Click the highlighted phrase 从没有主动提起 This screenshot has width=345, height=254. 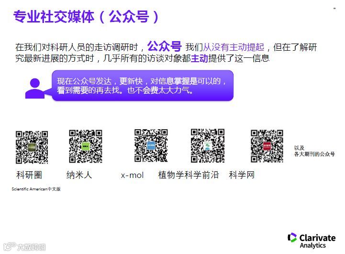tap(234, 47)
